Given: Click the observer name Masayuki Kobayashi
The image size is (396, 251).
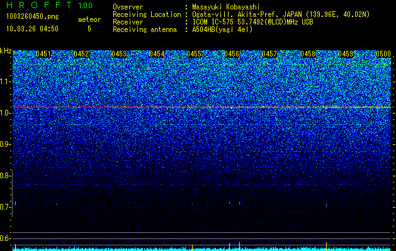Looking at the screenshot, I should click(226, 7).
